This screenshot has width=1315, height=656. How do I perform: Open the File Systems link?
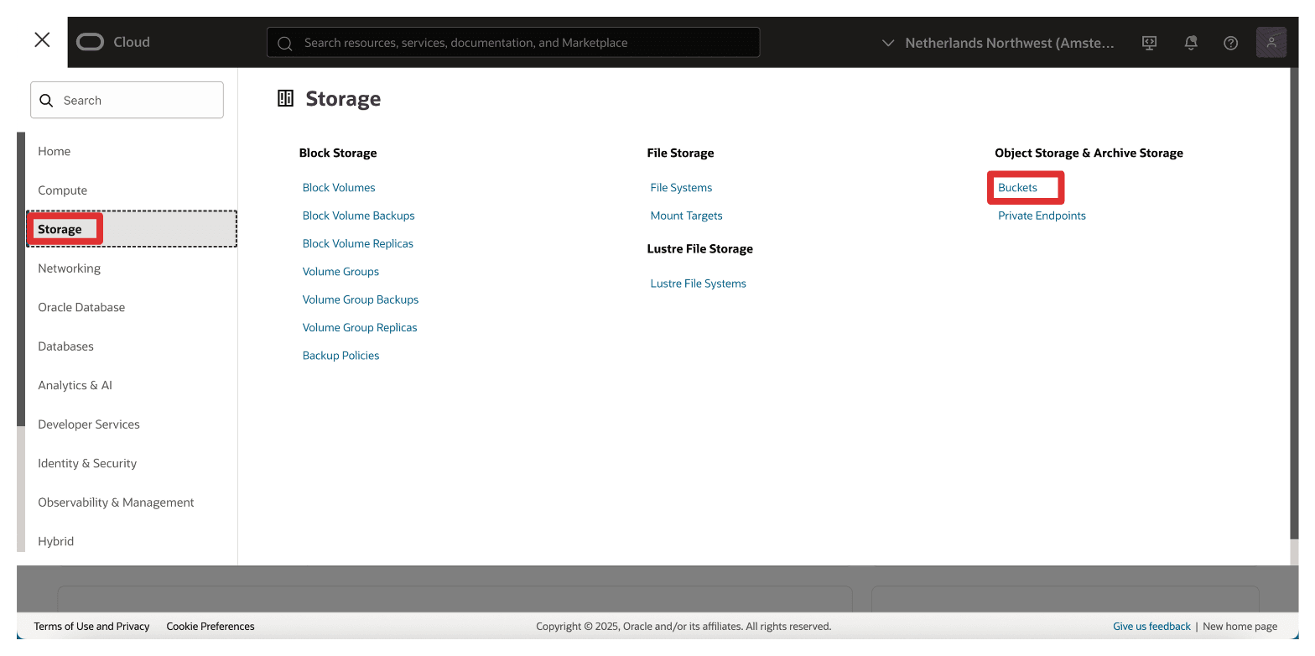[x=682, y=188]
